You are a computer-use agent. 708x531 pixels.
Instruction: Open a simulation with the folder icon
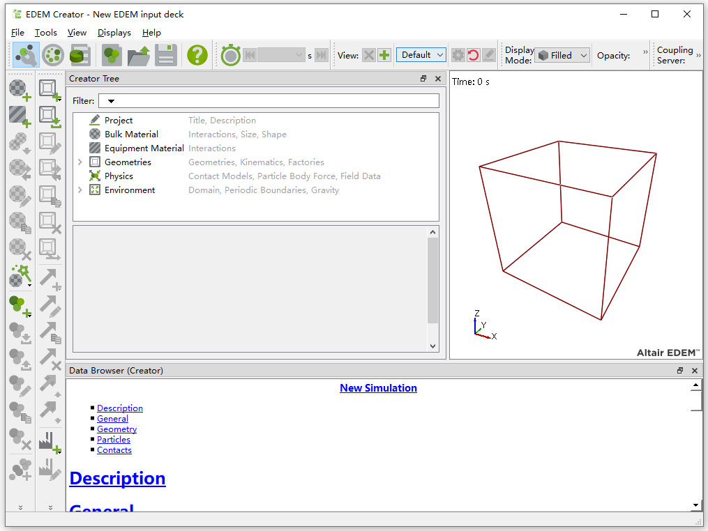tap(139, 55)
